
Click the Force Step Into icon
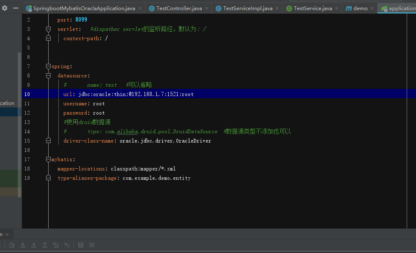[33, 245]
